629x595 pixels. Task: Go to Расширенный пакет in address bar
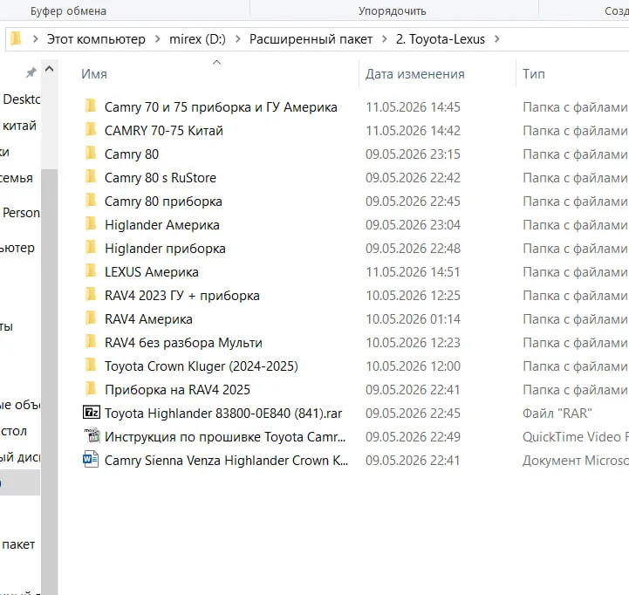tap(311, 39)
